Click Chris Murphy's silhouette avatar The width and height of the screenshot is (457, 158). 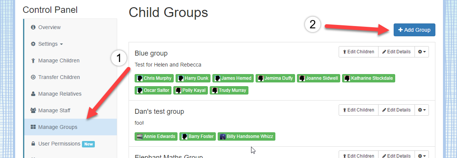tap(140, 78)
